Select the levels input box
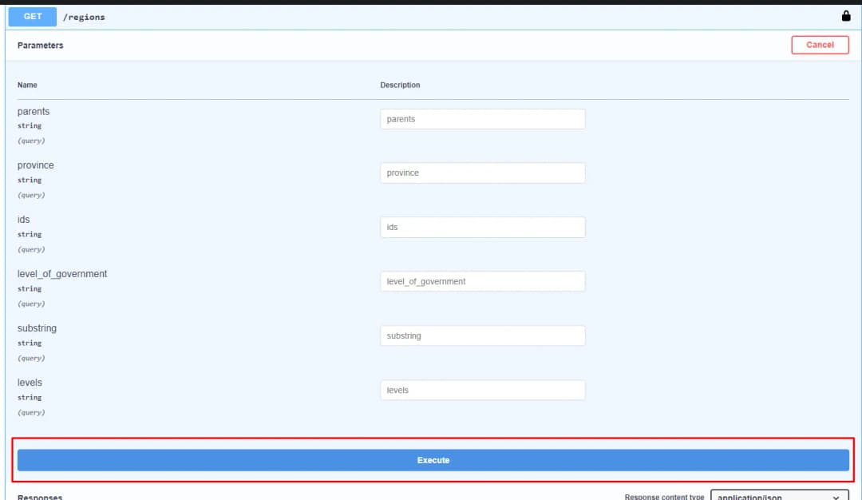Viewport: 862px width, 500px height. pos(482,391)
